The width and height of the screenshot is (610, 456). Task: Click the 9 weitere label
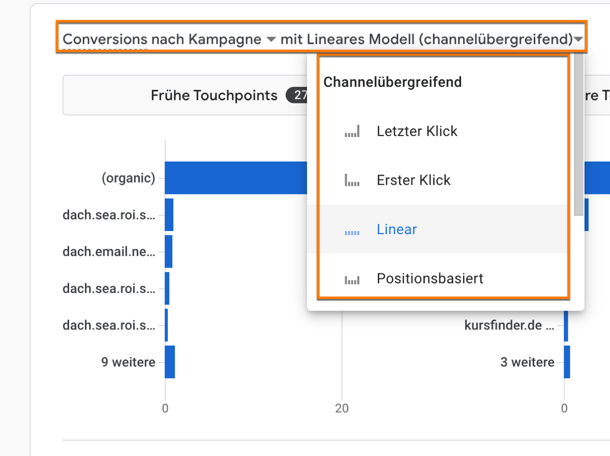point(127,362)
